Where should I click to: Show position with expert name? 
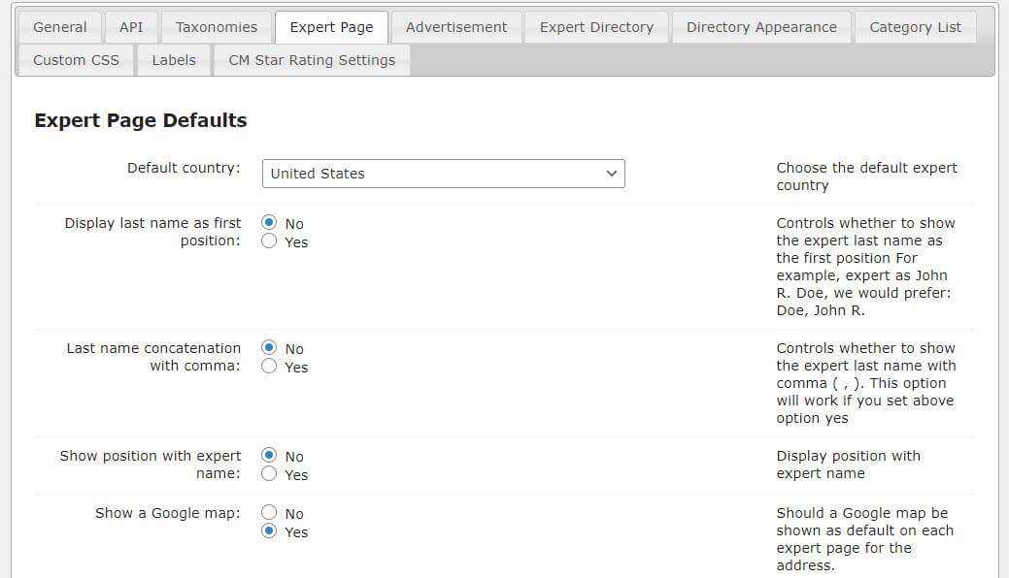click(269, 474)
